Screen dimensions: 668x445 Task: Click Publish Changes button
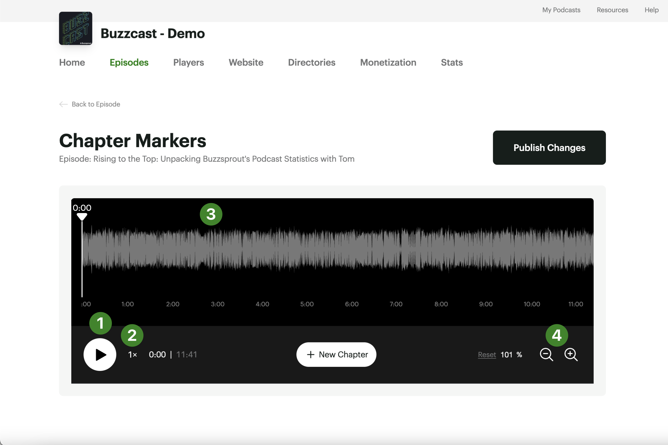pos(549,148)
